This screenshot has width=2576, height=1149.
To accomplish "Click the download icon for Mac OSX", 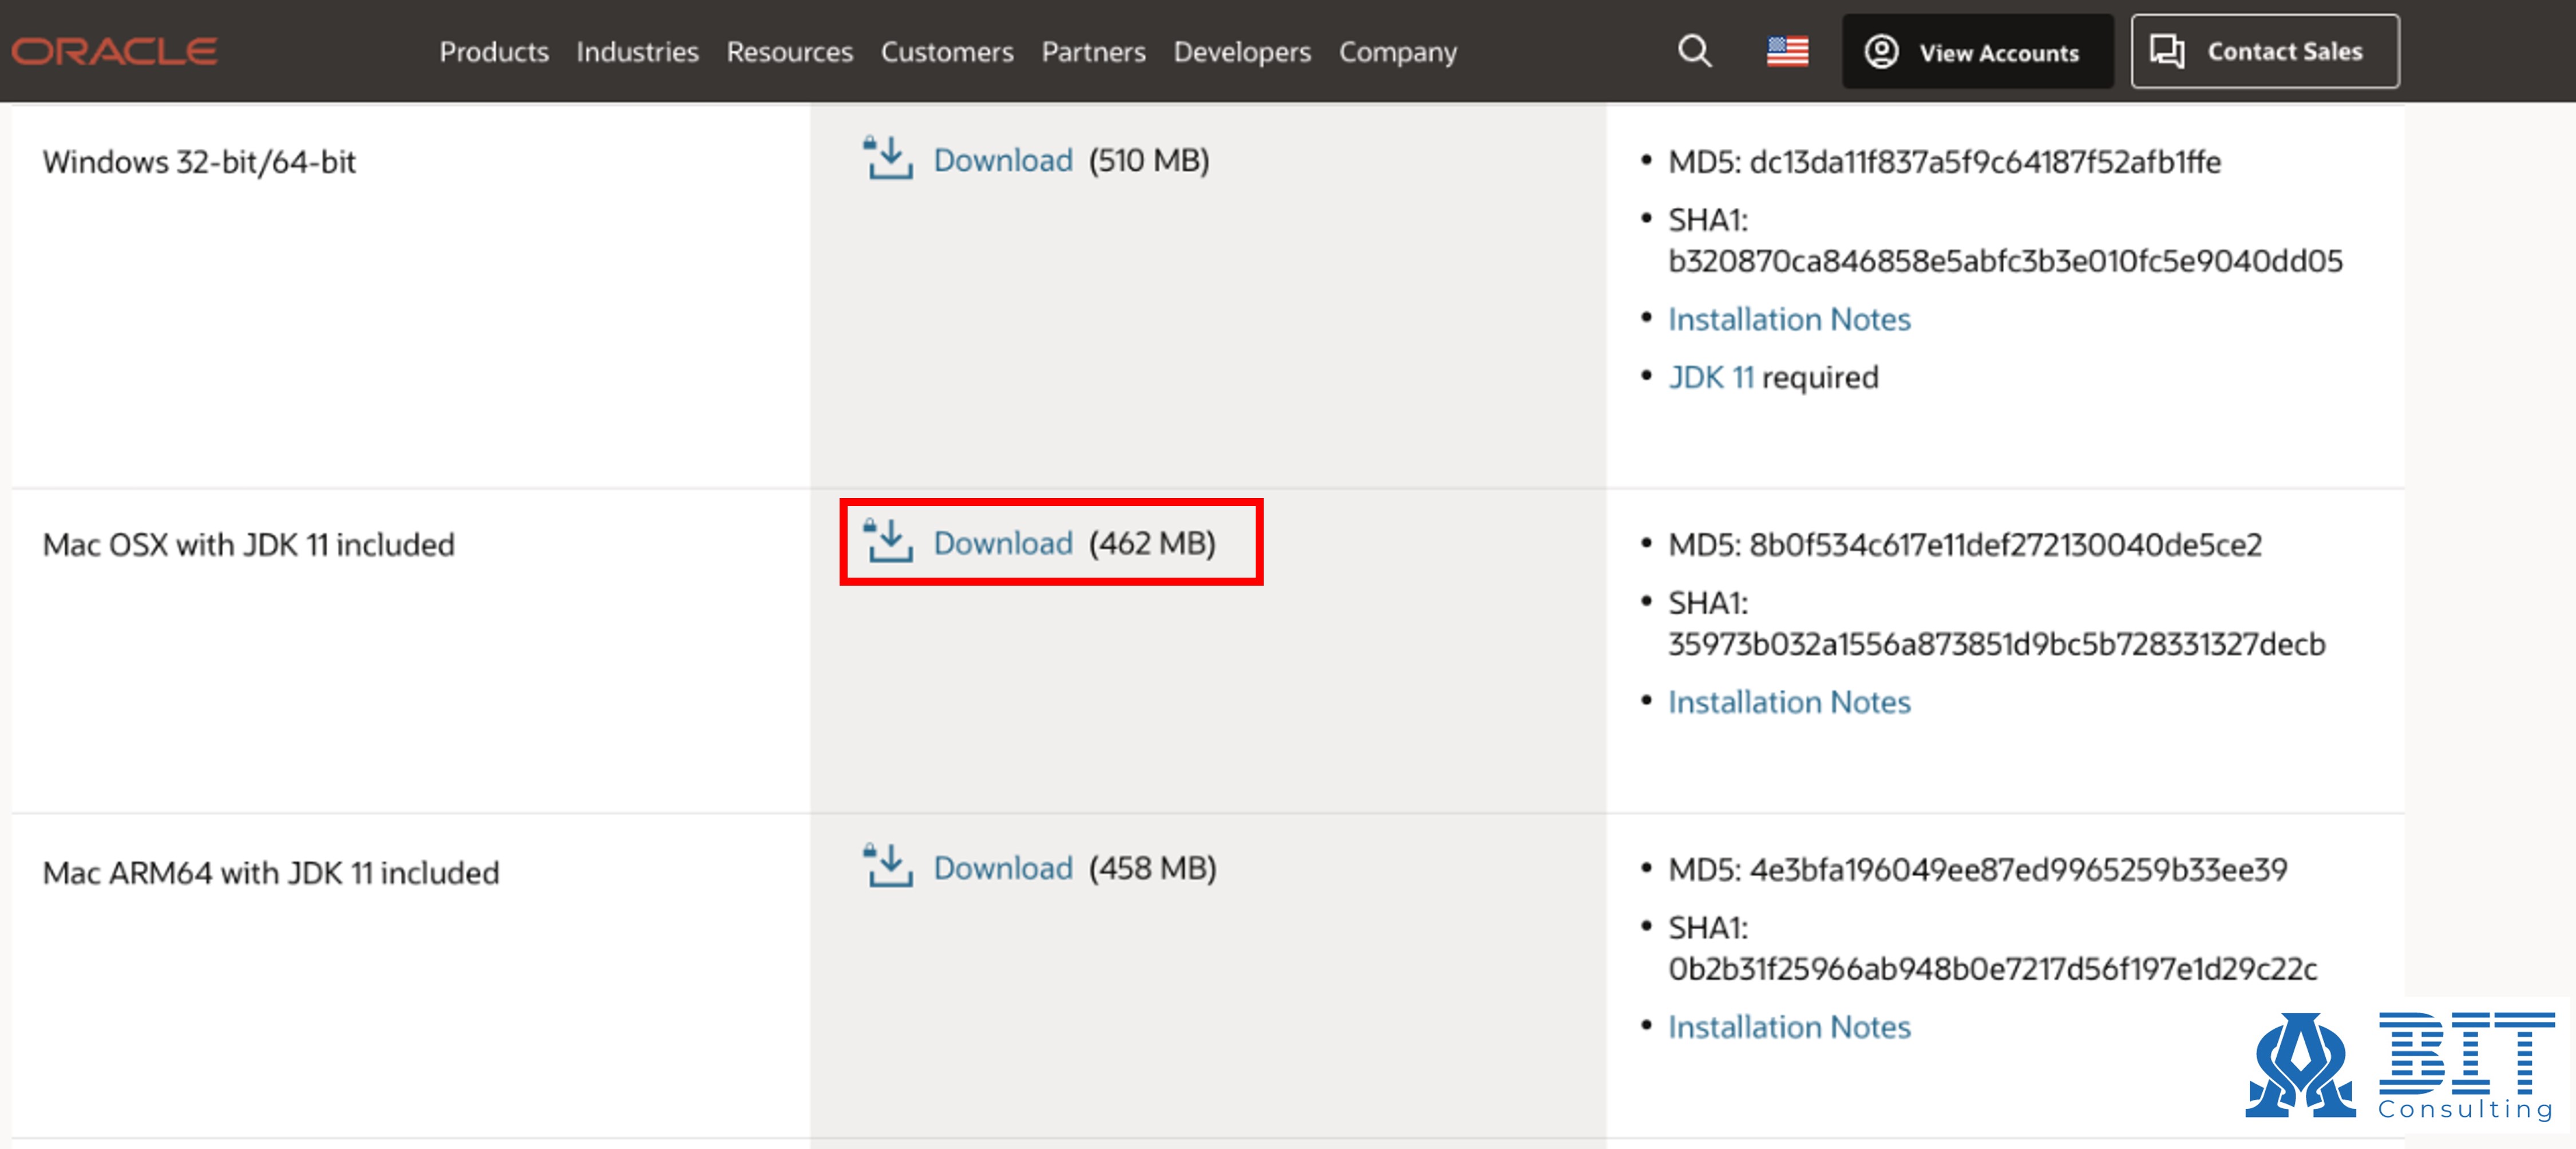I will (x=888, y=542).
